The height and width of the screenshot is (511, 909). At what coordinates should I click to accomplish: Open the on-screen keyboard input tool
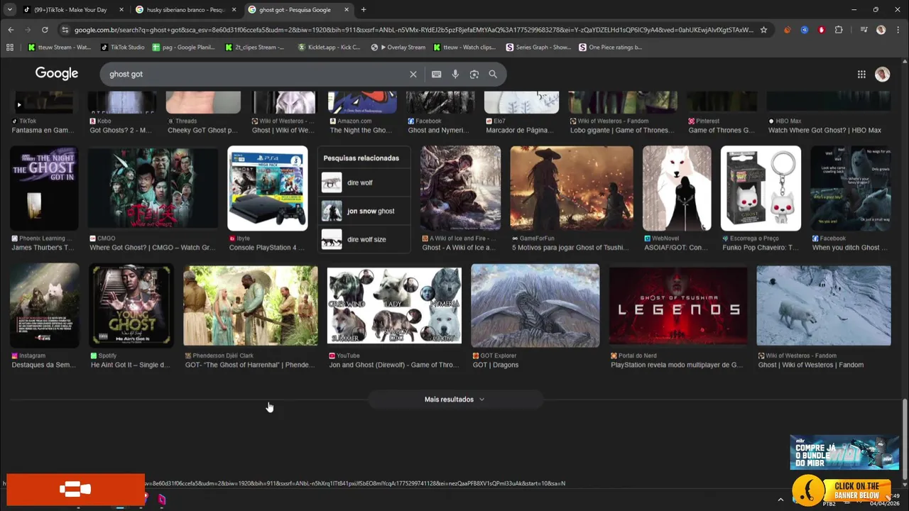[x=436, y=74]
